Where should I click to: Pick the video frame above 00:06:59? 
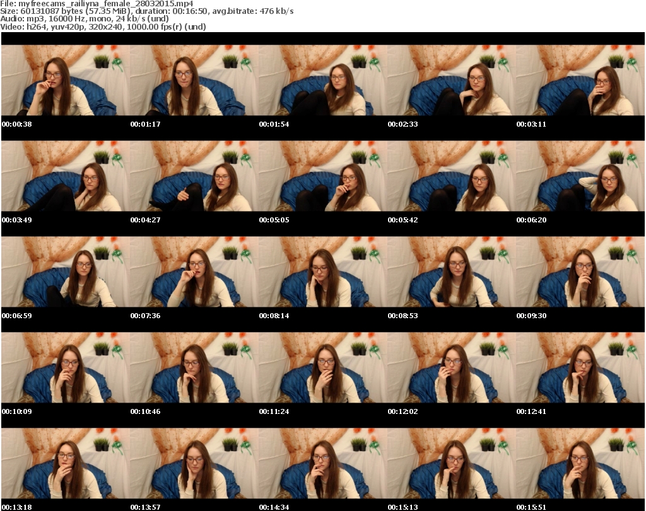point(66,272)
